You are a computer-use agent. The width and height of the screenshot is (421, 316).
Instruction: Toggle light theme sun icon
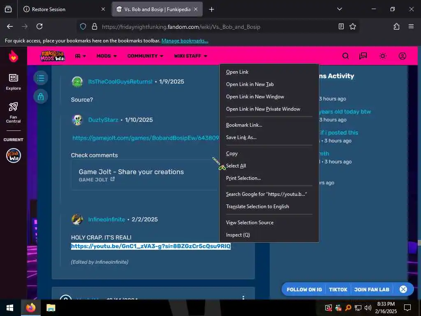pos(383,56)
